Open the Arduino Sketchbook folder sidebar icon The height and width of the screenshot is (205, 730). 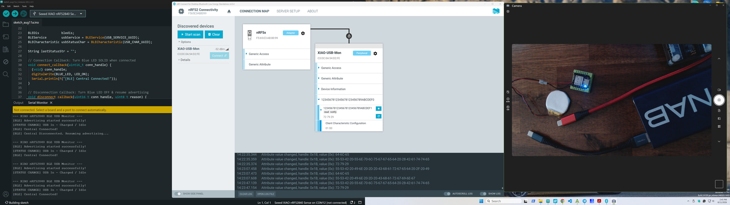6,24
